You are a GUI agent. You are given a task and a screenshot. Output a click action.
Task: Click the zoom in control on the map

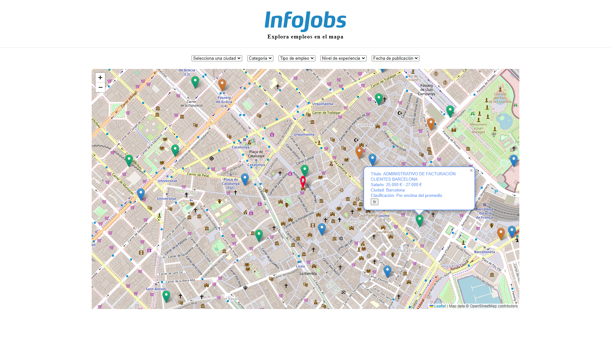[x=100, y=77]
